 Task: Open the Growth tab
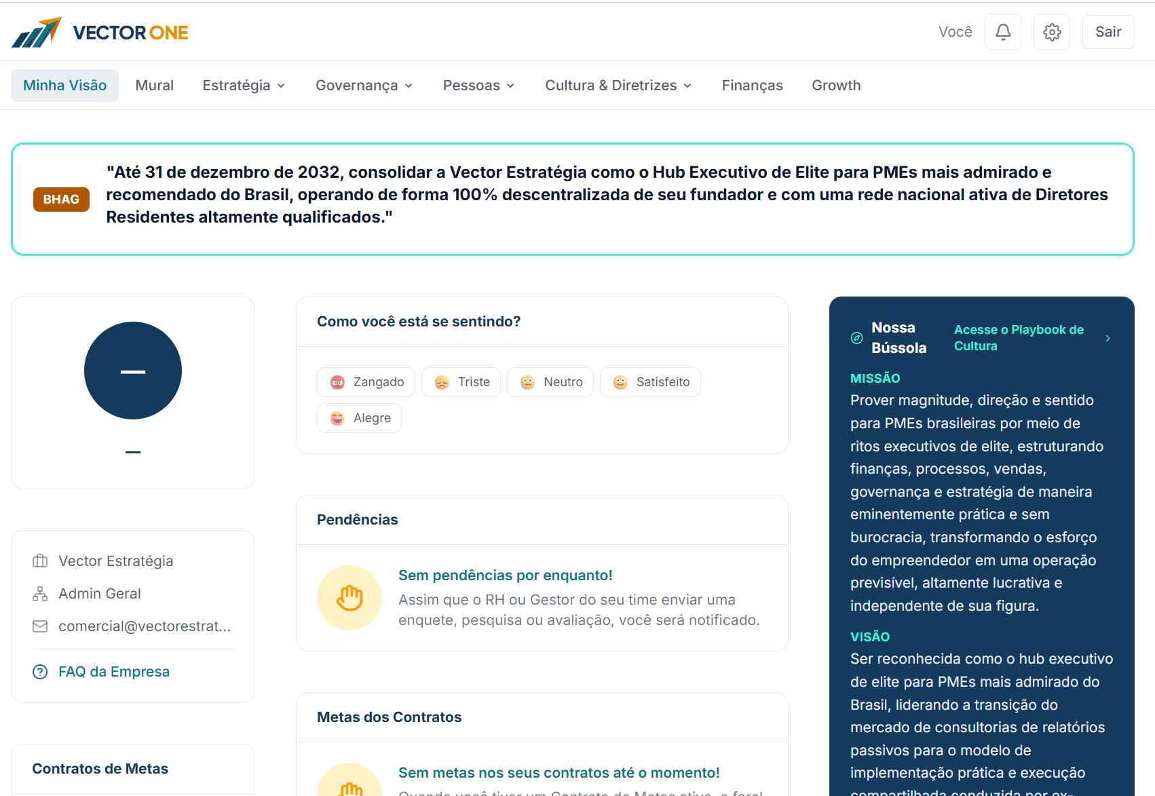(837, 86)
